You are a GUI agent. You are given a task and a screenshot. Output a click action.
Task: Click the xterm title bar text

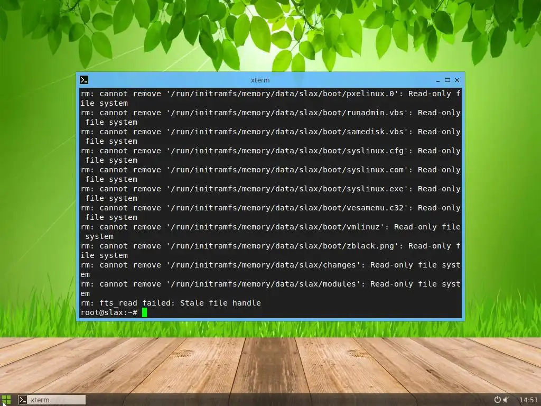[260, 80]
